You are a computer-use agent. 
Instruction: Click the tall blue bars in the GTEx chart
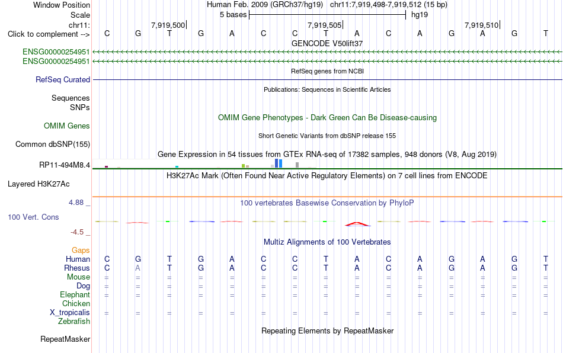(x=279, y=163)
